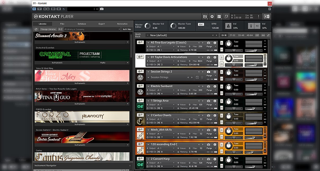Screen dimensions: 320x171
Task: Toggle the plugin power button in VST toolbar
Action: pyautogui.click(x=34, y=9)
